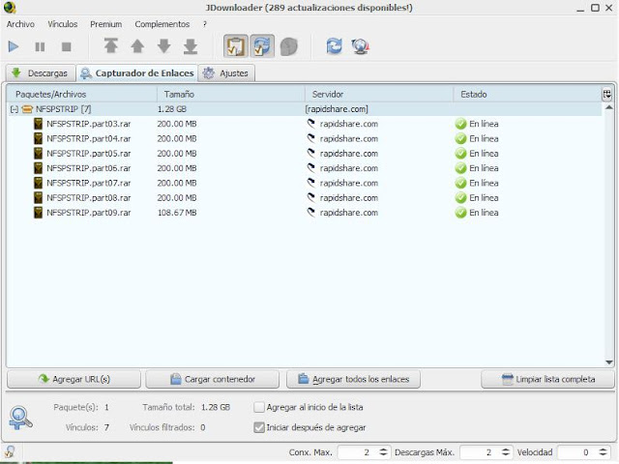Adjust the Velocidad spinner arrows

[603, 452]
